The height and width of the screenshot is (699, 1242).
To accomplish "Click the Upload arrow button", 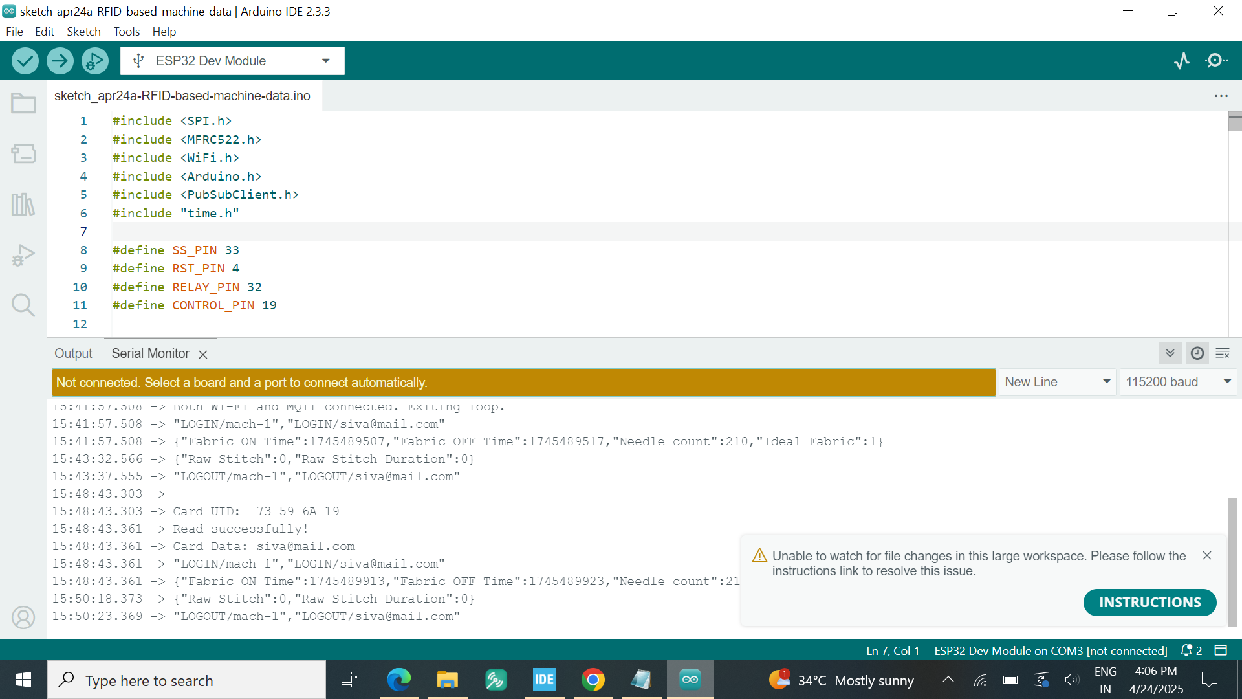I will click(60, 61).
